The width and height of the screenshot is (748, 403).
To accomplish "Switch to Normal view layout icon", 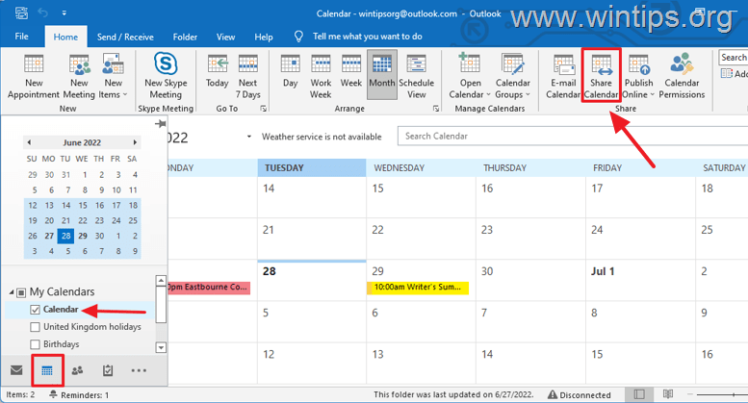I will (x=639, y=394).
